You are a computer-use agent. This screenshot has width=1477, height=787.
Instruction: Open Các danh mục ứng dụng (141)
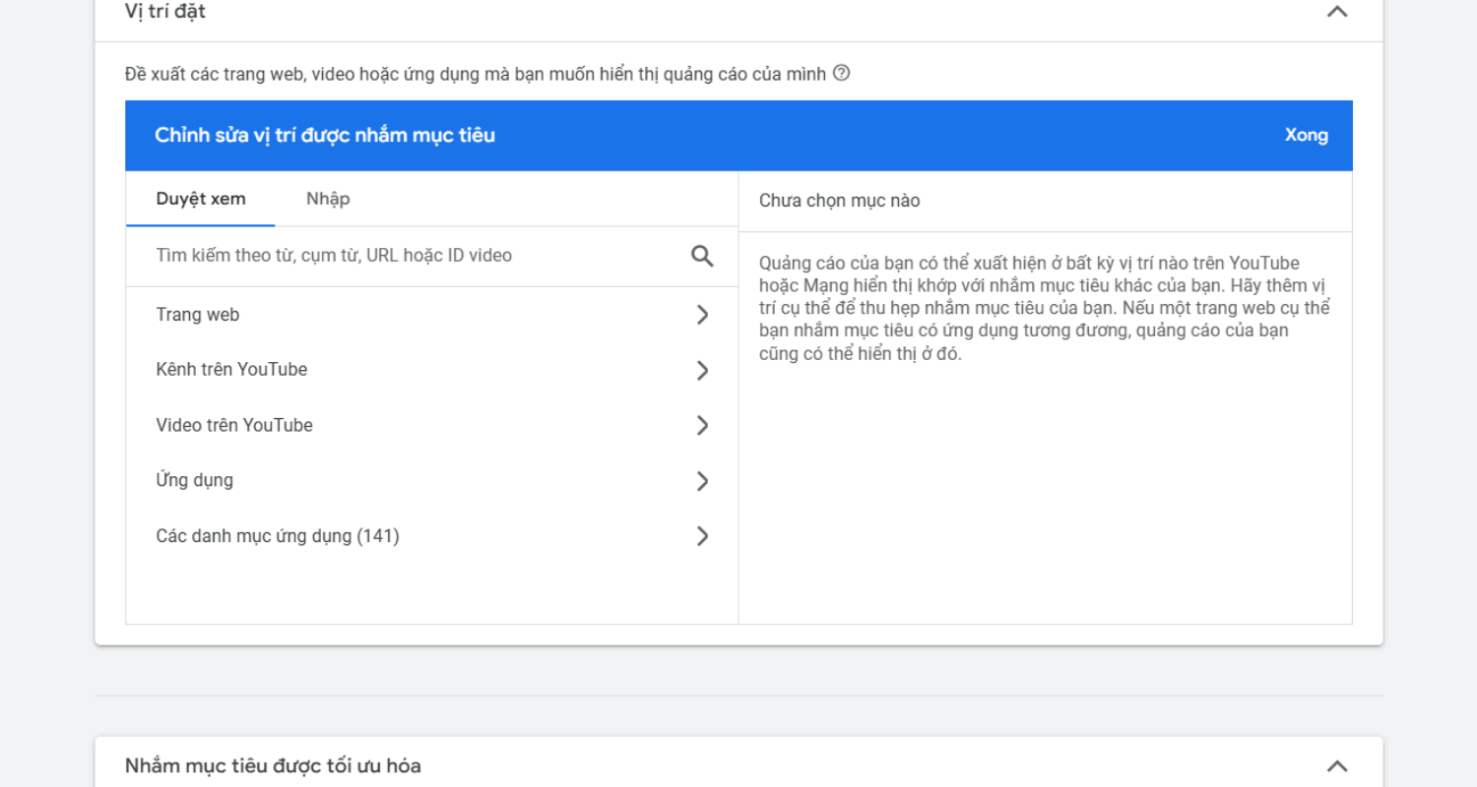pyautogui.click(x=278, y=536)
